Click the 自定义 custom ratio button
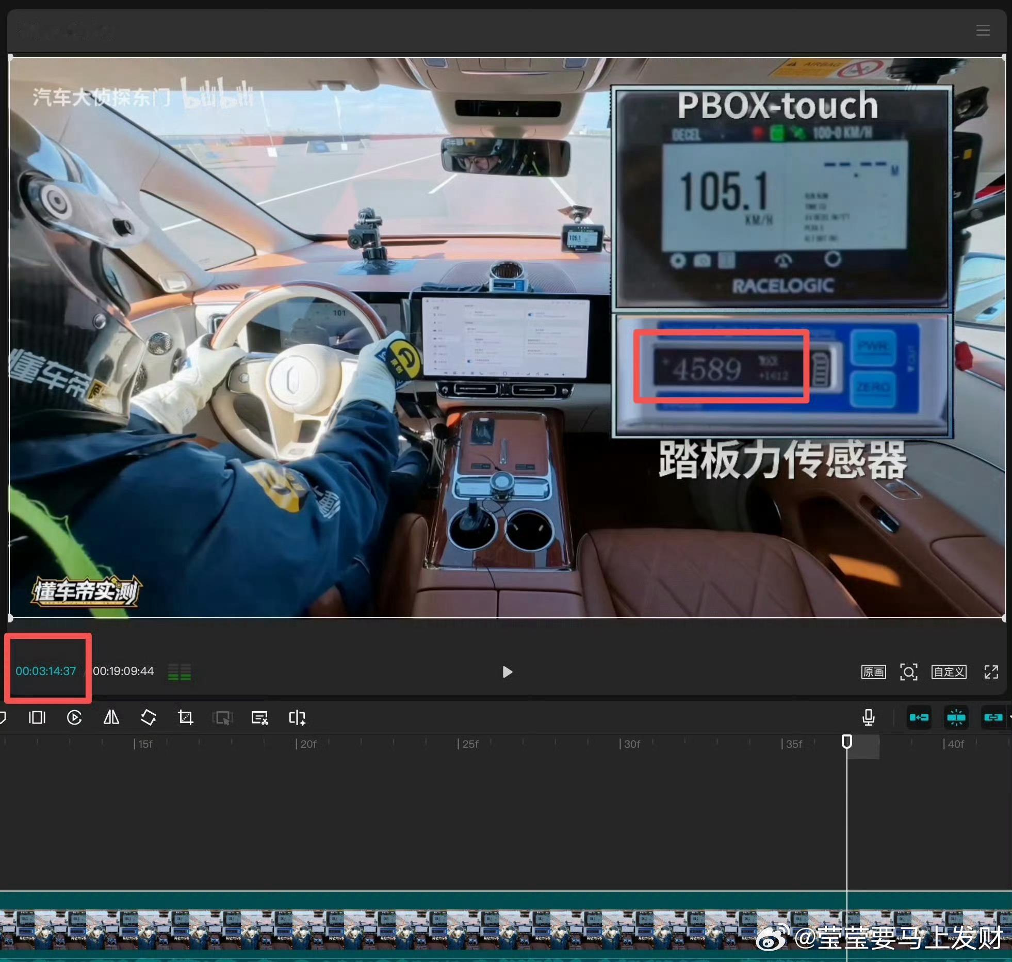The height and width of the screenshot is (962, 1012). (949, 671)
